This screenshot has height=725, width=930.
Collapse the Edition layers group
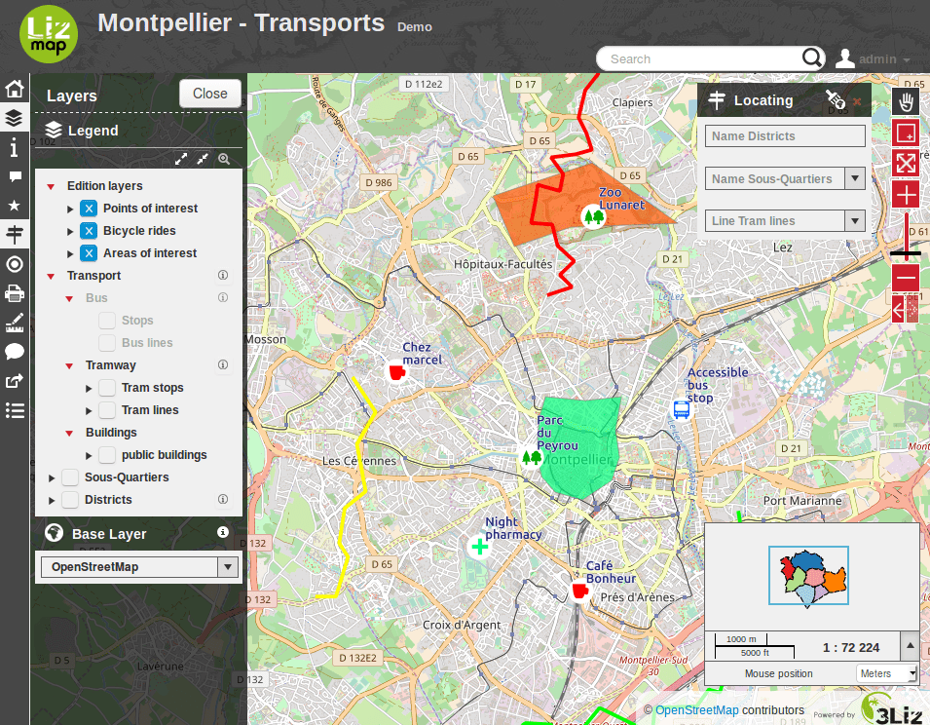coord(51,186)
